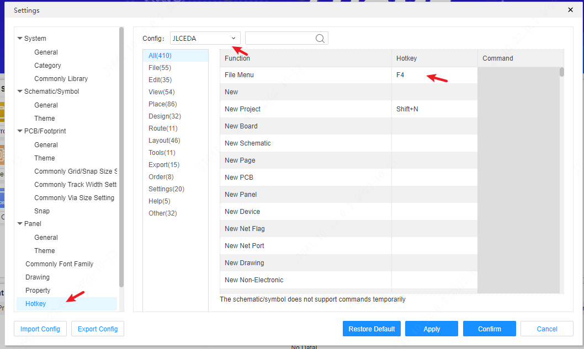Click the Restore Default button
Screen dimensions: 584x349
pyautogui.click(x=371, y=329)
